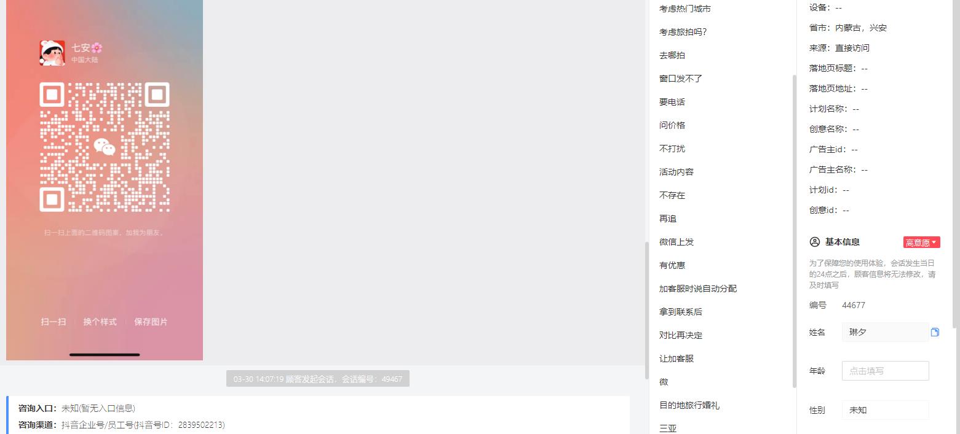Click the 姓名 field containing 琳夕

point(885,332)
